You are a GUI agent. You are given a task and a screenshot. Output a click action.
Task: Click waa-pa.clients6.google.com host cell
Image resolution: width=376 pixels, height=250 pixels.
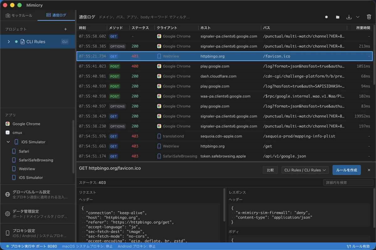pos(225,96)
